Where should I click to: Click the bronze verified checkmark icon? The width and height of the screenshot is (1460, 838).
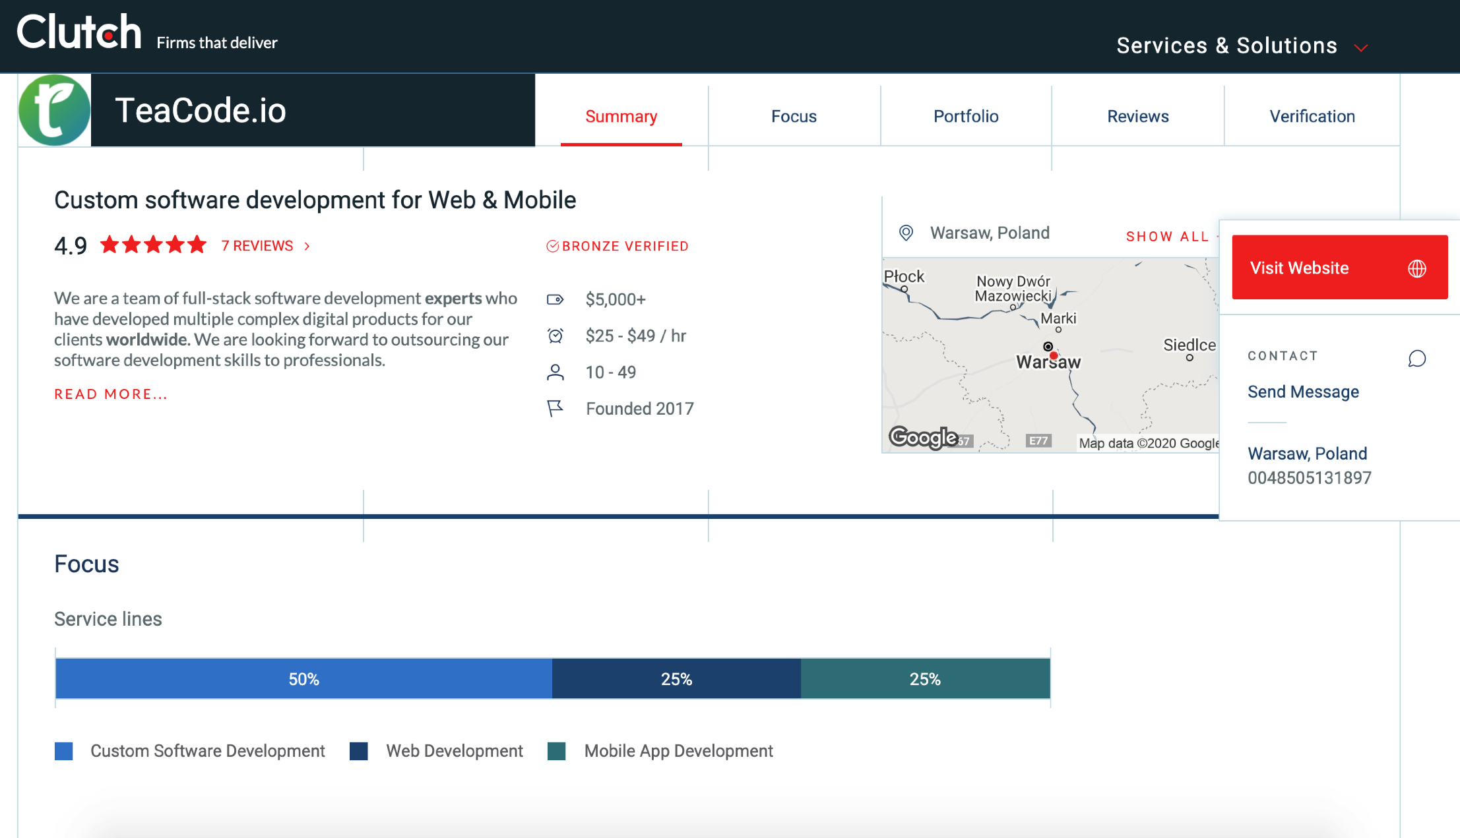[x=552, y=246]
